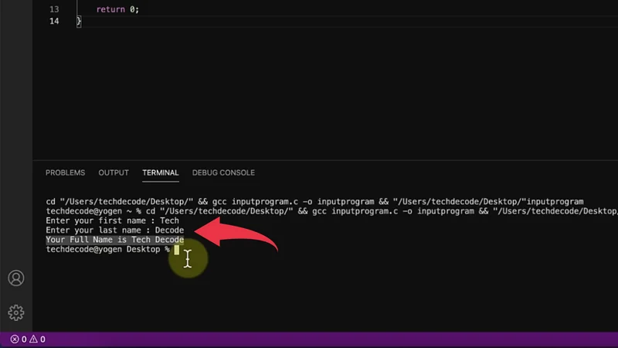Click the 'techdecode@yogen Desktop %' prompt text
This screenshot has width=618, height=348.
[107, 250]
